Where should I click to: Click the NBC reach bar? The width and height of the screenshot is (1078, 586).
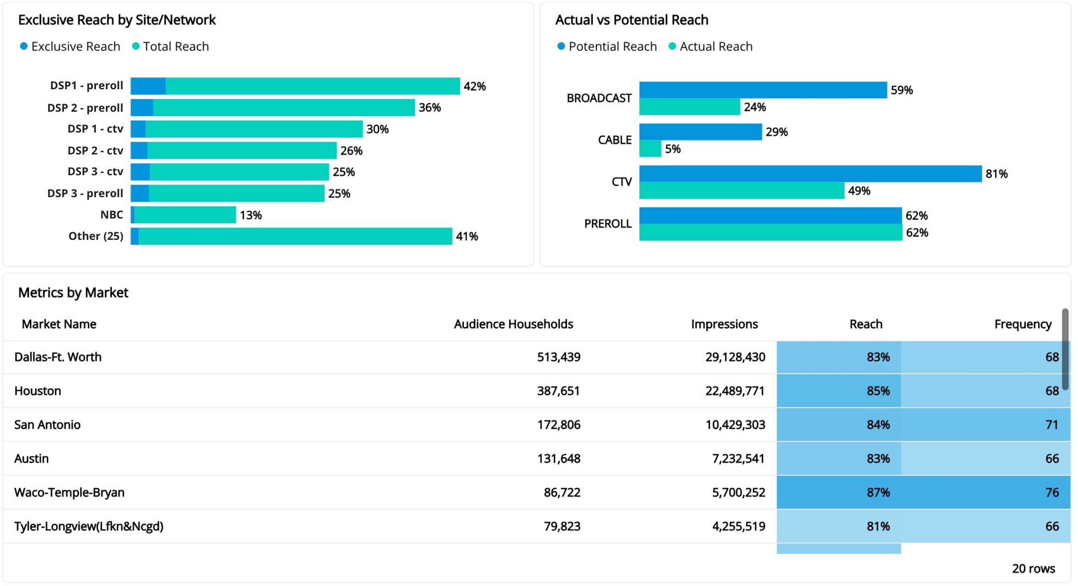pyautogui.click(x=185, y=215)
